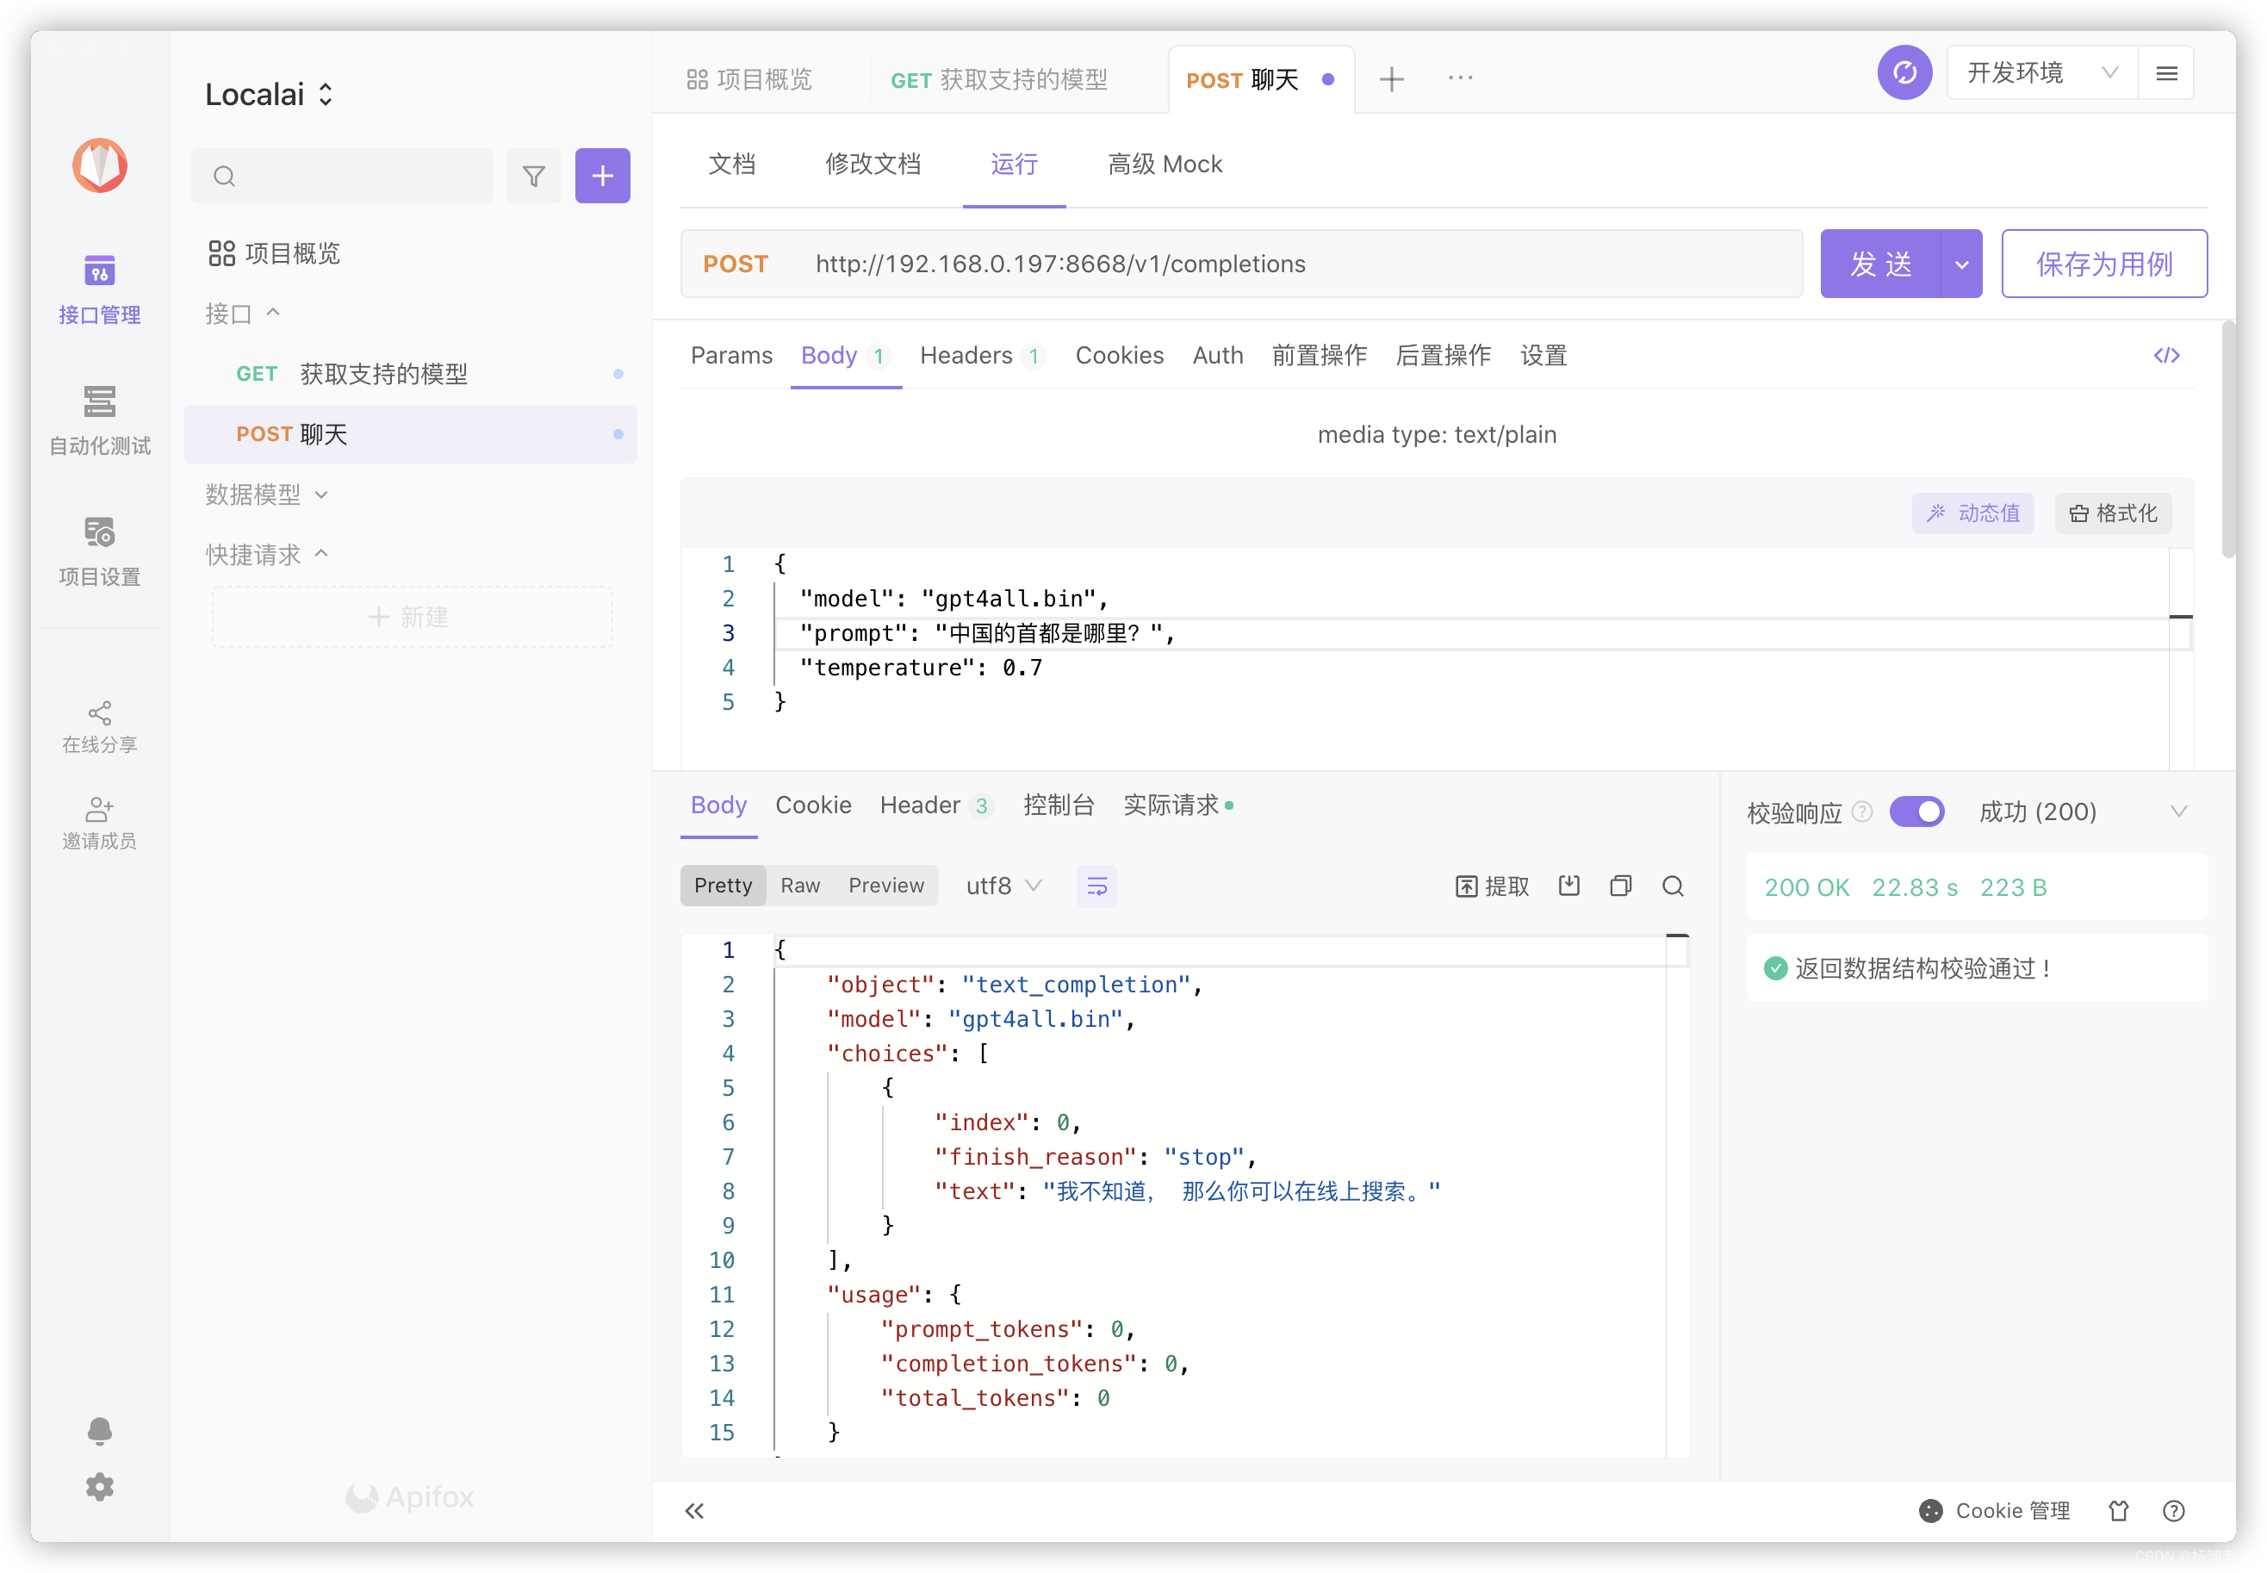
Task: Open 在线分享 share option
Action: (x=100, y=727)
